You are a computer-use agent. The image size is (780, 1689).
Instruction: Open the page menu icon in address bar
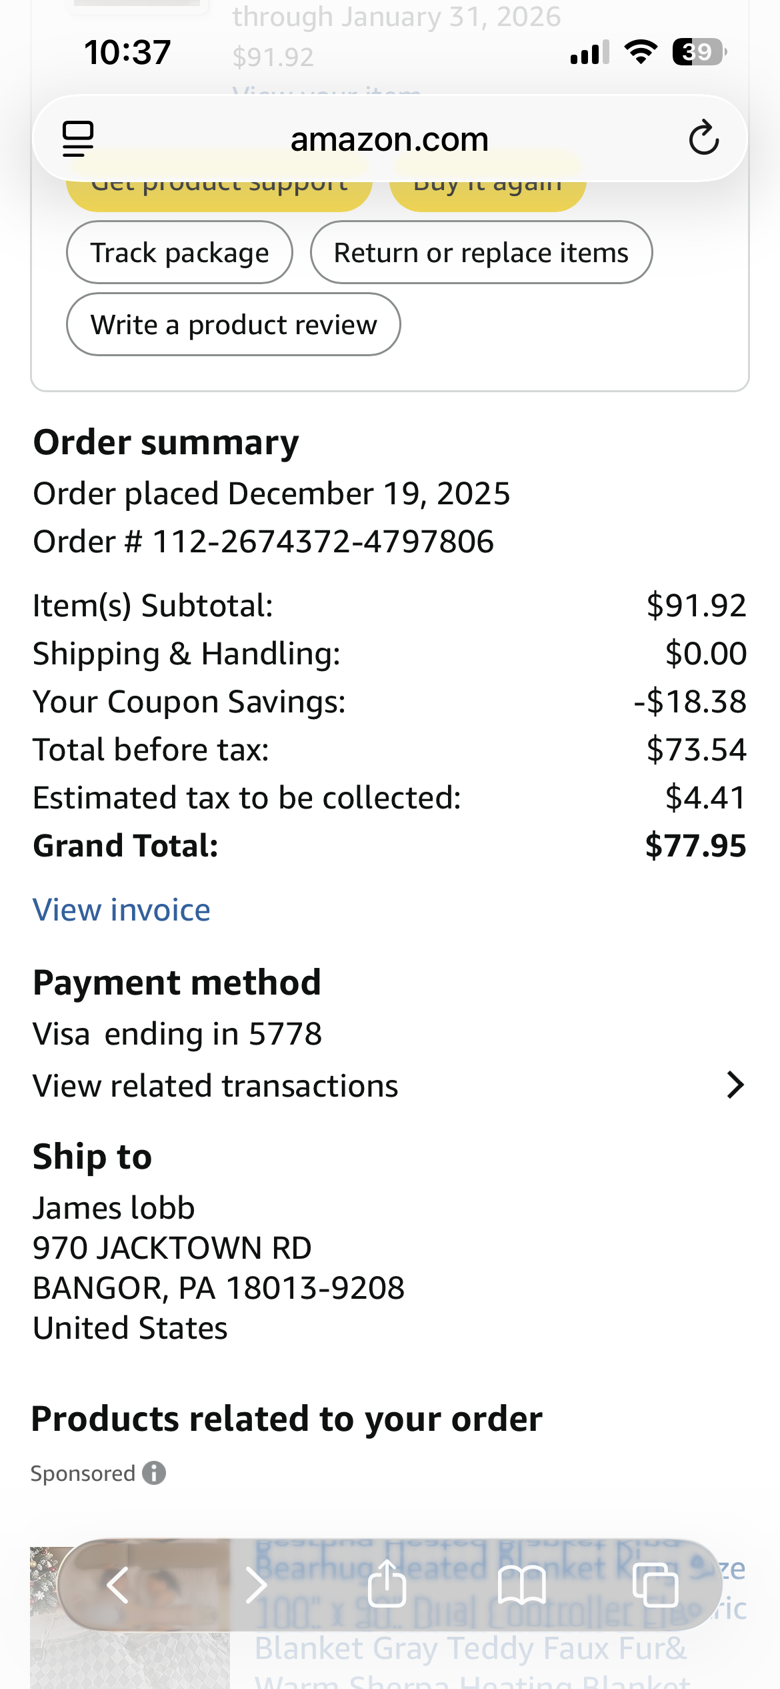tap(78, 139)
